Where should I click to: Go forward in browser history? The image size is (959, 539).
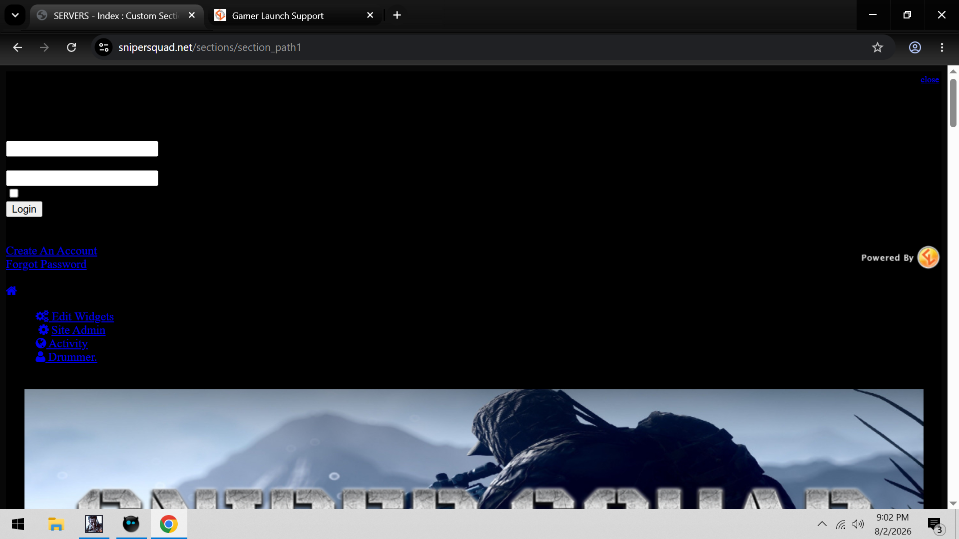pyautogui.click(x=44, y=47)
